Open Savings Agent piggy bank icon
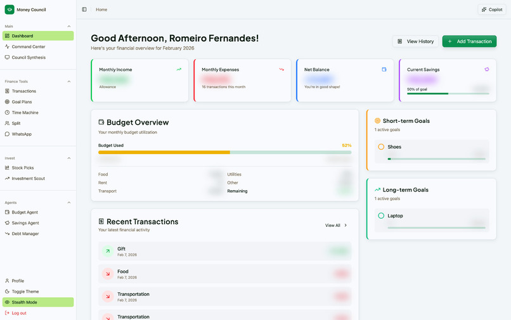This screenshot has width=511, height=320. [x=7, y=223]
